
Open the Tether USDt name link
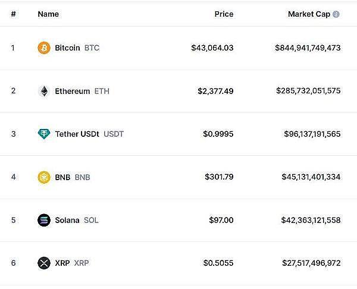77,134
